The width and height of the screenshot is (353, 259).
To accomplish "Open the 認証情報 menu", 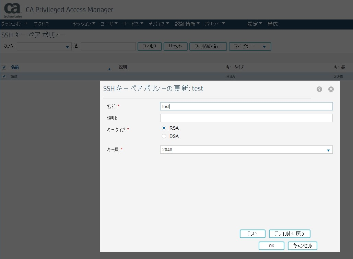I will click(187, 24).
